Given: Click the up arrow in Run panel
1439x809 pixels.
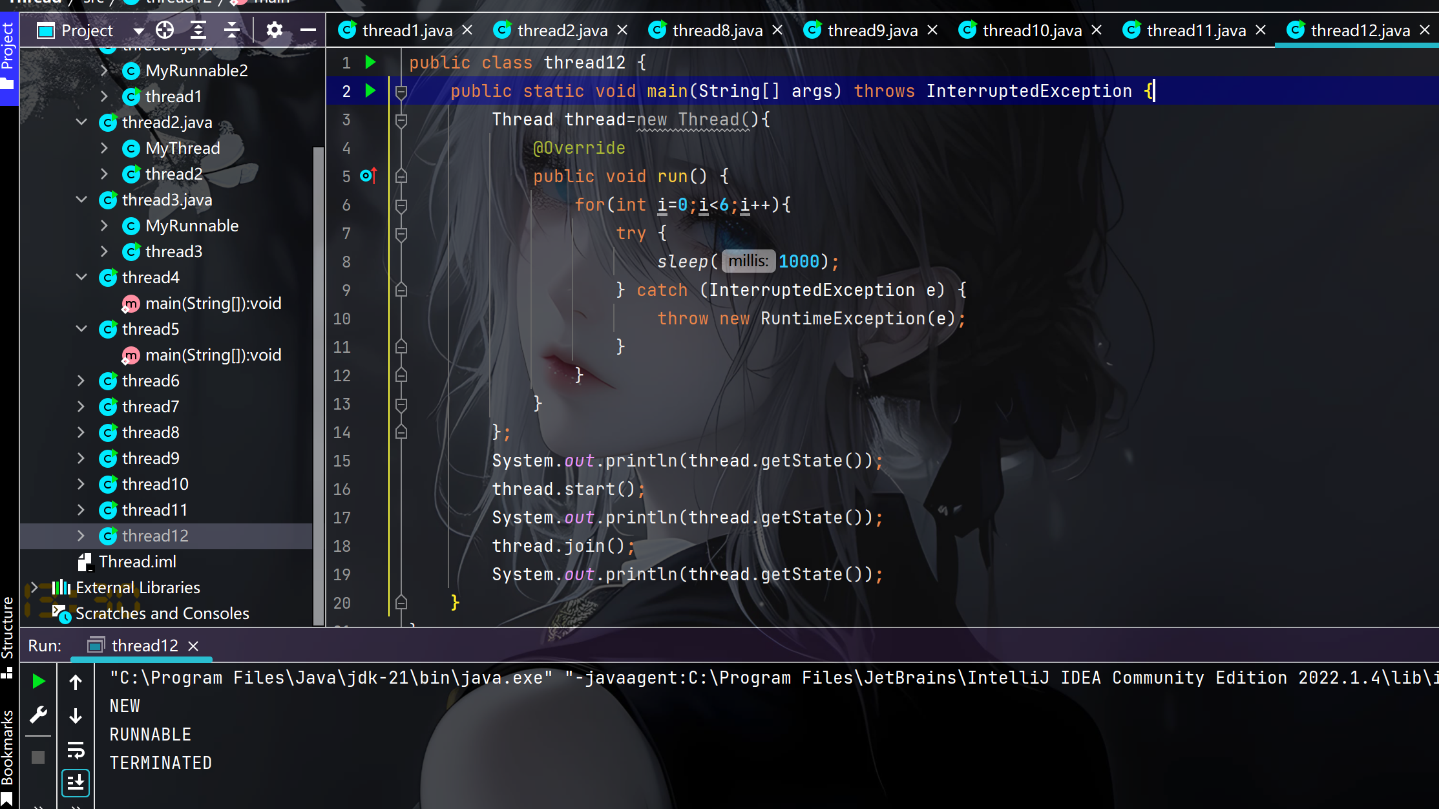Looking at the screenshot, I should 76,680.
